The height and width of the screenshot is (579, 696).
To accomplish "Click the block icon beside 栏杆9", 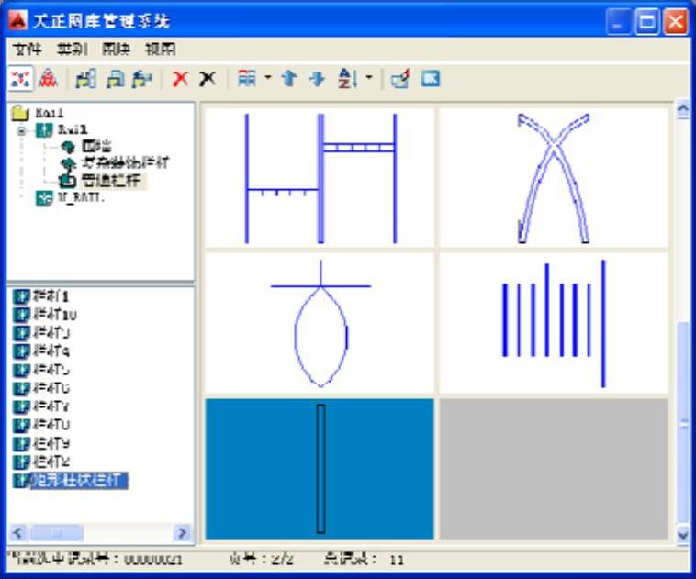I will [21, 443].
